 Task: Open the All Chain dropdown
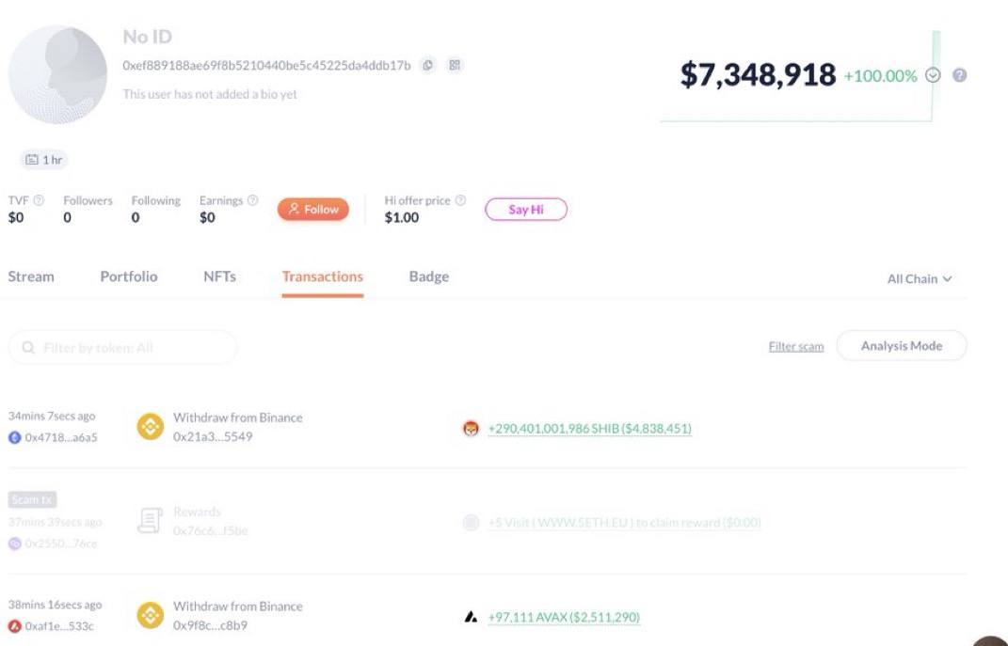920,279
